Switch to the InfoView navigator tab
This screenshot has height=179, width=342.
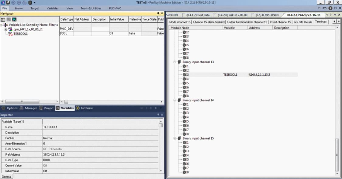pyautogui.click(x=85, y=108)
